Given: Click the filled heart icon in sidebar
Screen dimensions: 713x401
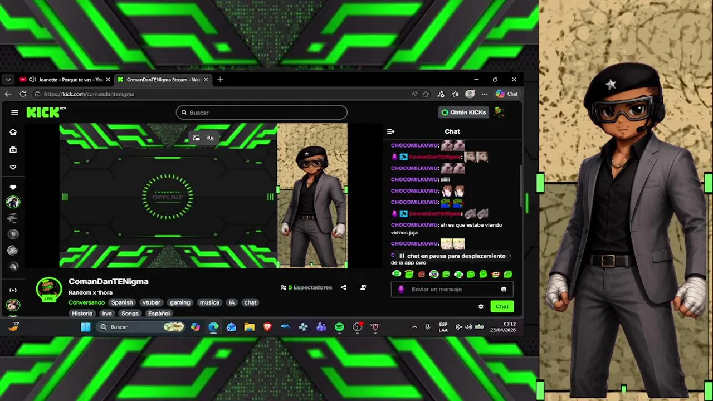Looking at the screenshot, I should tap(13, 188).
